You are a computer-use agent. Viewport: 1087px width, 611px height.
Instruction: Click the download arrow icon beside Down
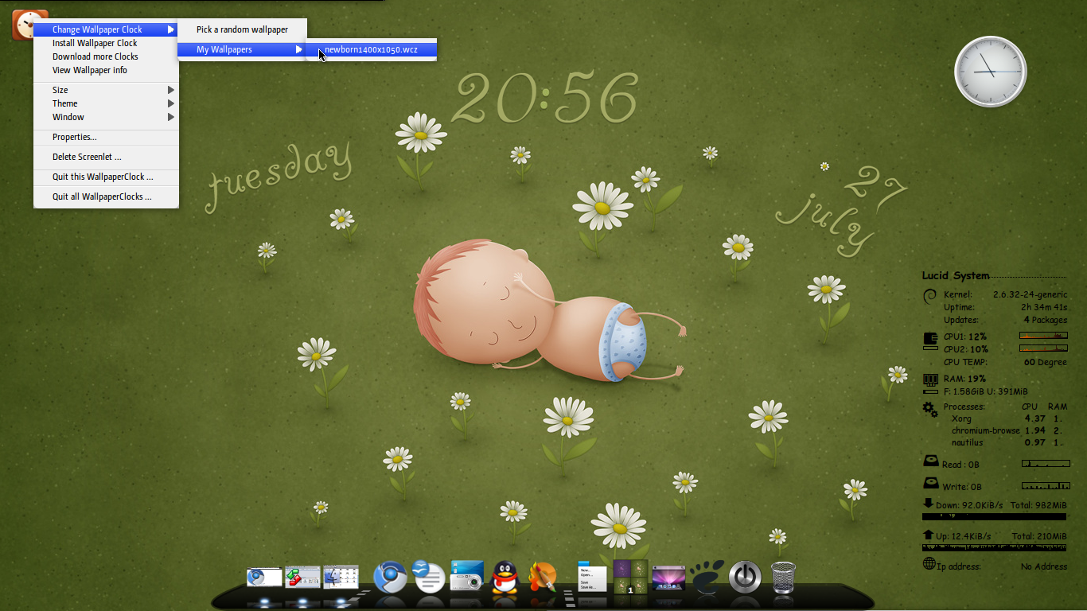point(928,503)
